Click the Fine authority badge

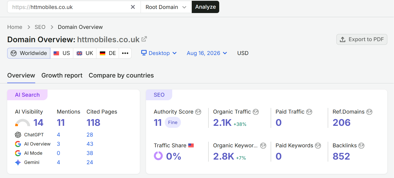pyautogui.click(x=173, y=123)
